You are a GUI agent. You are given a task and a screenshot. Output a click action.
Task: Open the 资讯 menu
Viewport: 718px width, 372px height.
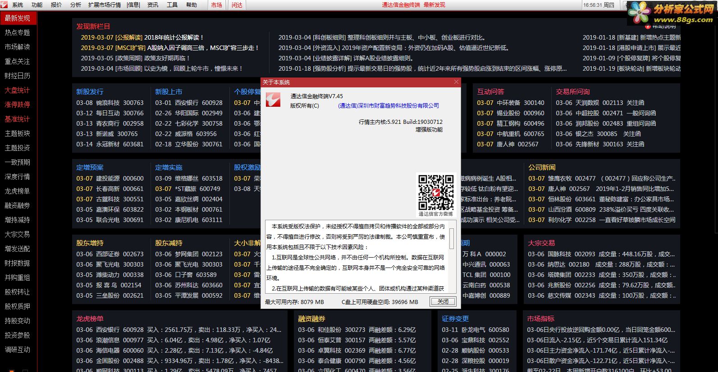[153, 5]
